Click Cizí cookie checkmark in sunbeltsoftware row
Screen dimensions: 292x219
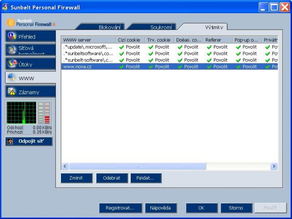coord(121,53)
